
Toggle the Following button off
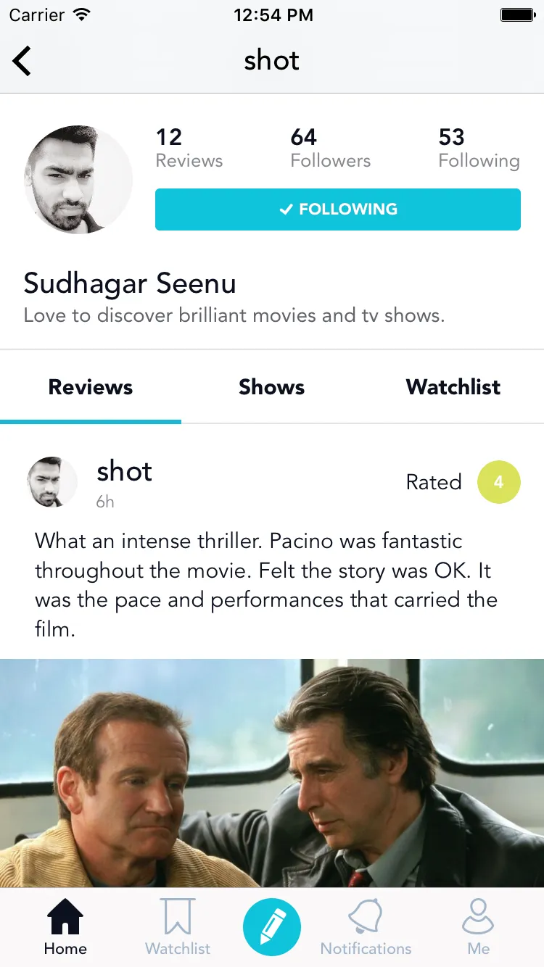(x=338, y=209)
